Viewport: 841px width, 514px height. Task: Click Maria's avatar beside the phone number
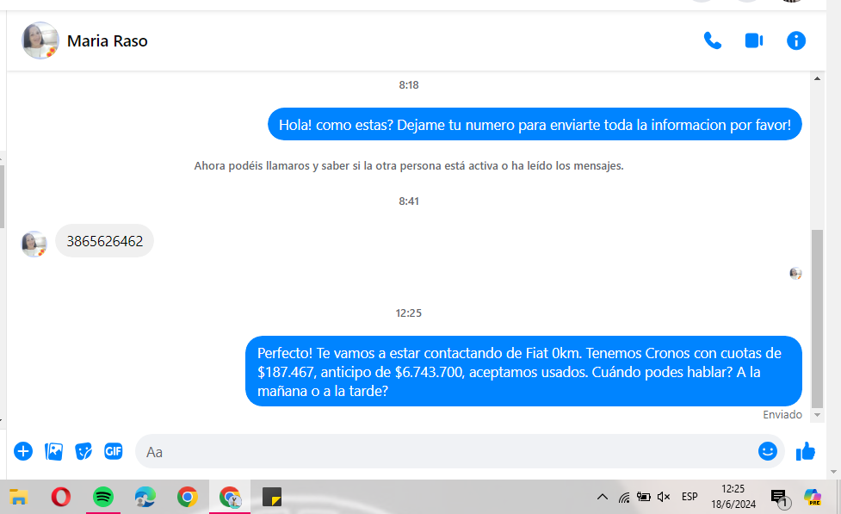tap(34, 245)
